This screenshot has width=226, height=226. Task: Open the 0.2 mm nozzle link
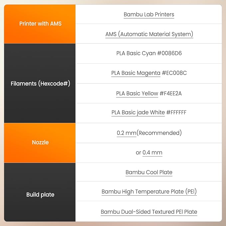point(126,133)
